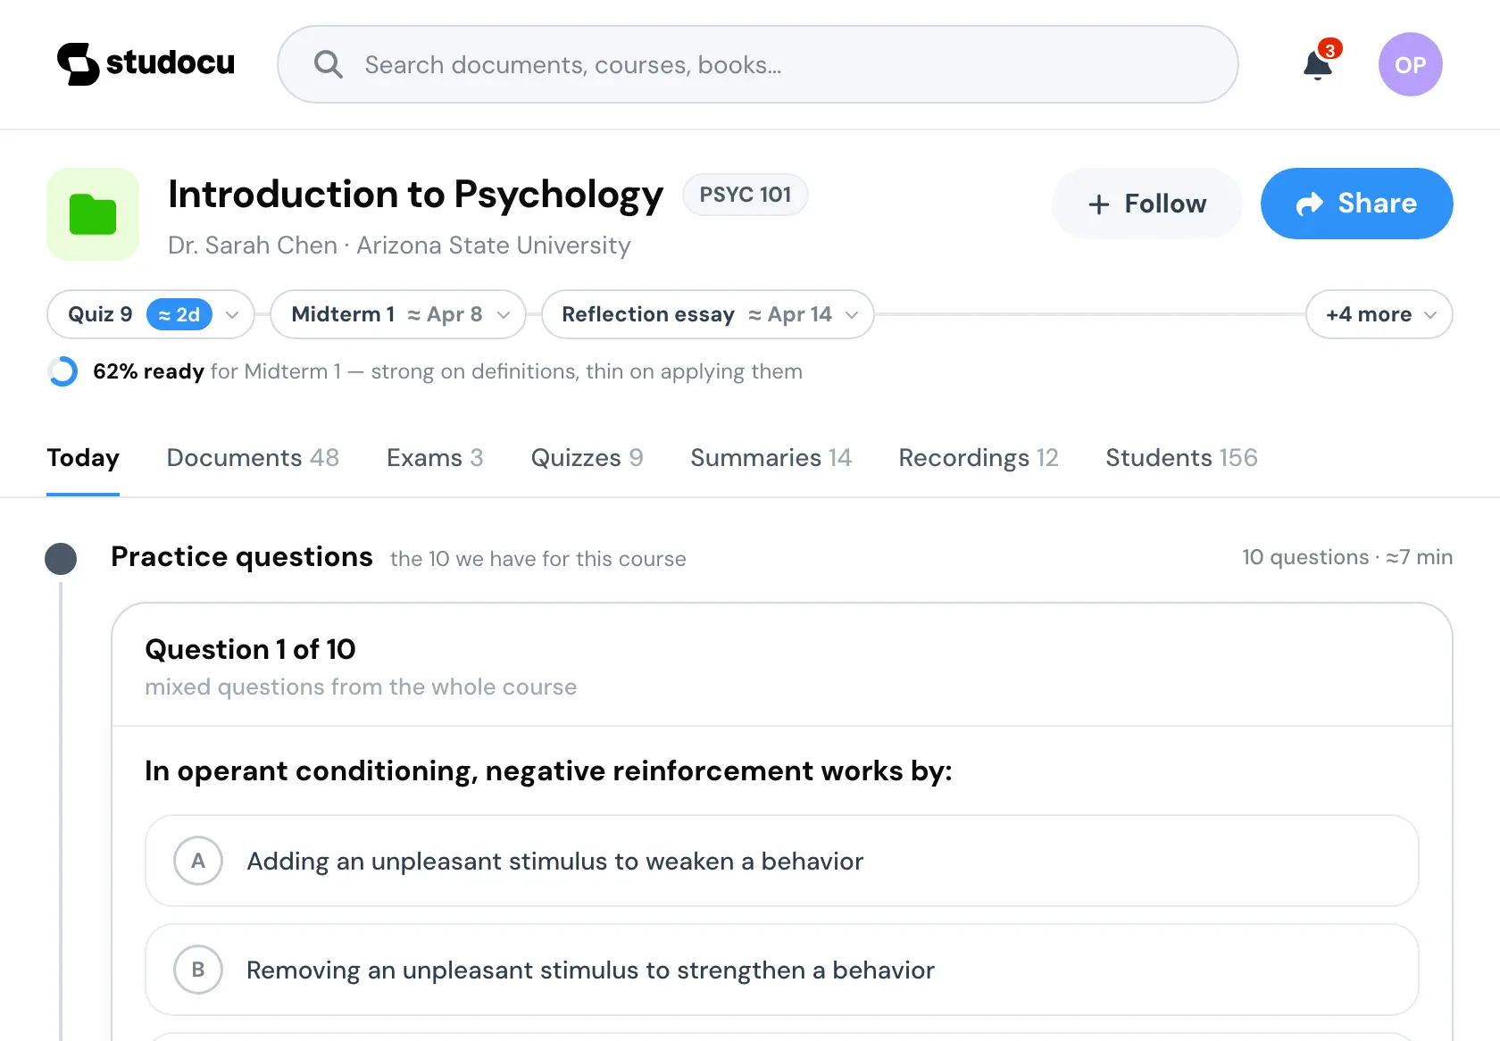Click the '≈ 2d' Quiz 9 due badge
Viewport: 1500px width, 1041px height.
point(179,314)
